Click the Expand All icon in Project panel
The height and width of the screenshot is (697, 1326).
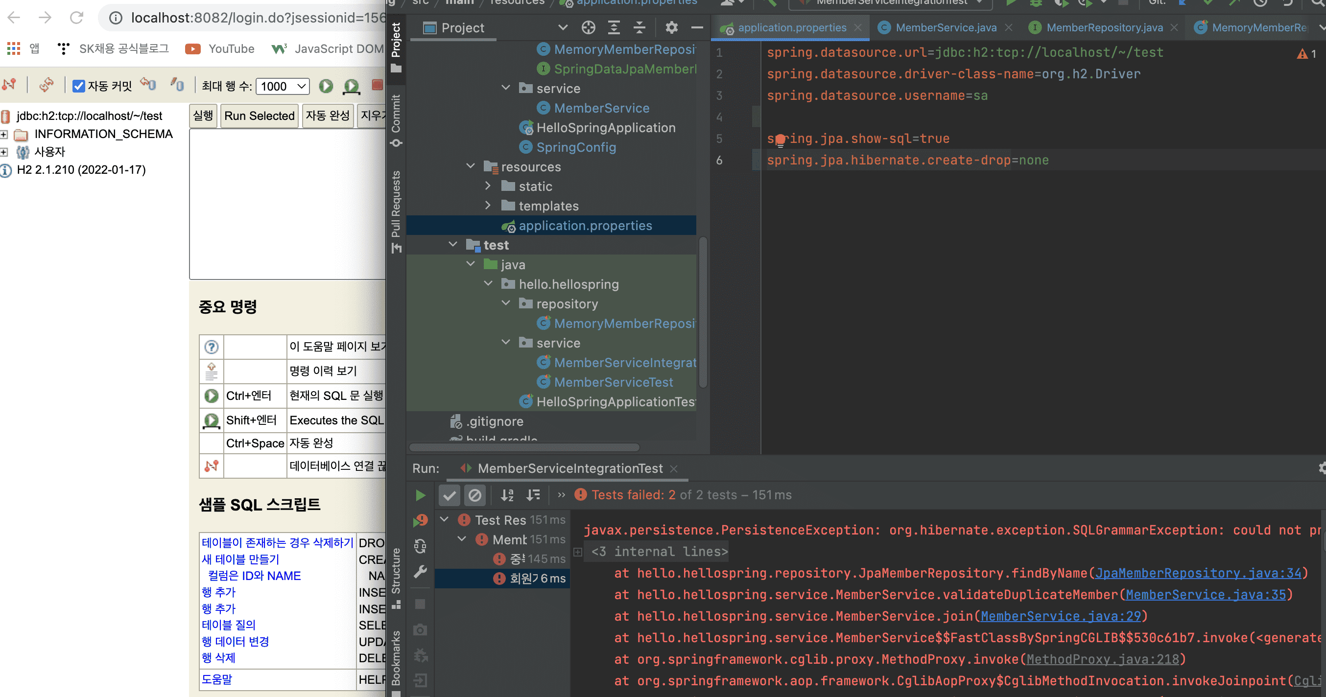[x=614, y=28]
